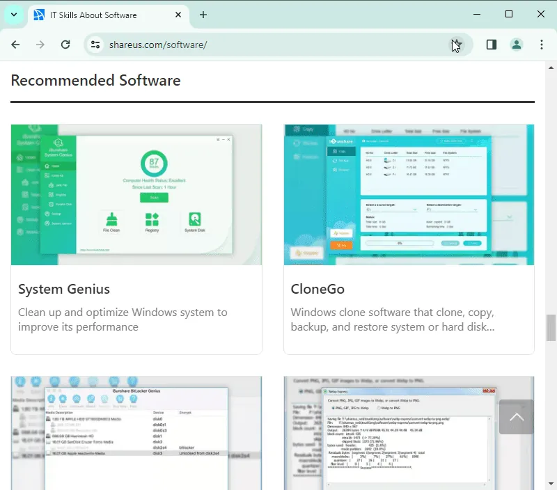Screen dimensions: 557x490
Task: View site information icon in address bar
Action: tap(95, 45)
